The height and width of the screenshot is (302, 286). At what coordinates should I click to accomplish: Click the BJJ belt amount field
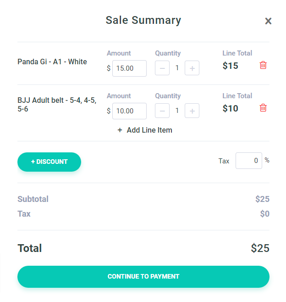pos(129,111)
